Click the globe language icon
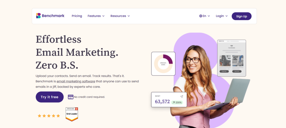The width and height of the screenshot is (286, 128). (x=201, y=16)
